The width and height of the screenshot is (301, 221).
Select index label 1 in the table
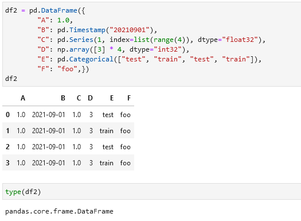(7, 131)
